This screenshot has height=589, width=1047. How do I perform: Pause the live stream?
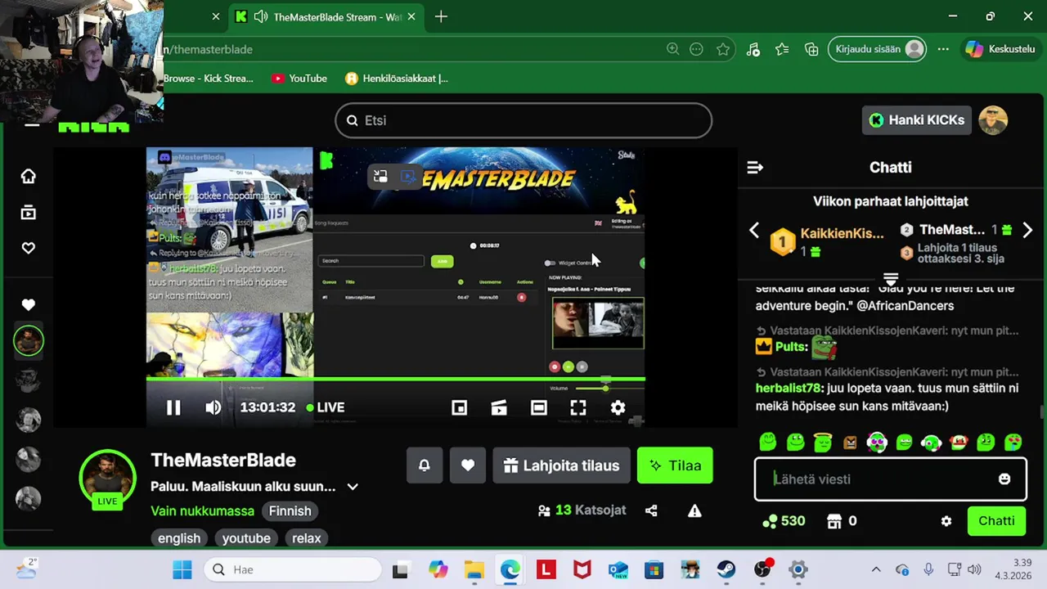point(173,407)
